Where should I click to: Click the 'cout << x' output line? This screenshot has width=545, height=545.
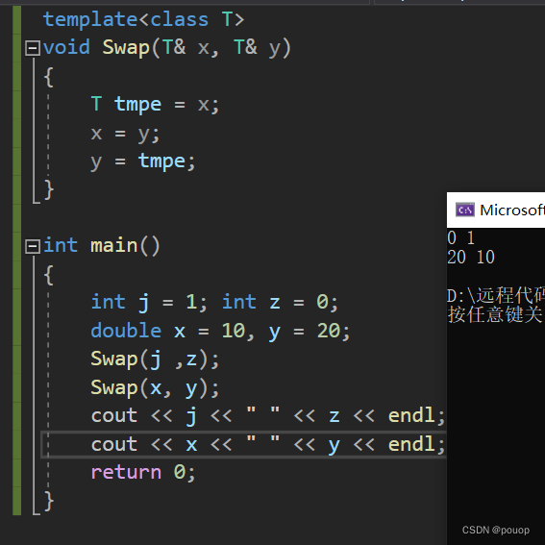pos(267,444)
